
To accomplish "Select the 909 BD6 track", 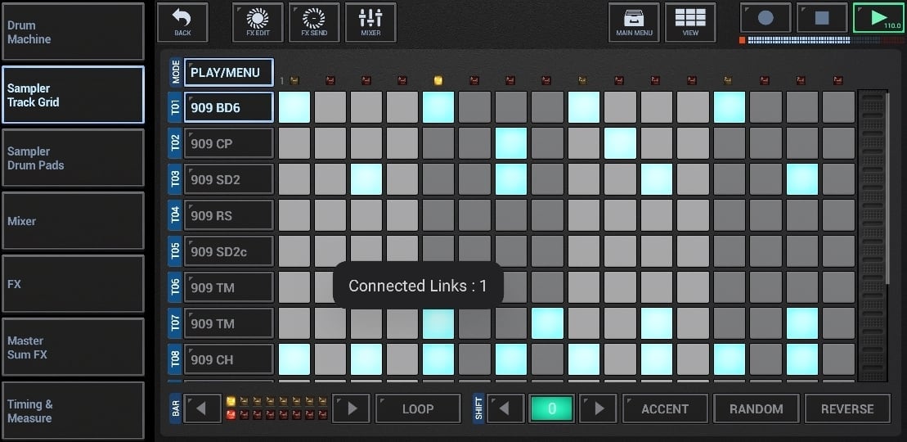I will [228, 107].
